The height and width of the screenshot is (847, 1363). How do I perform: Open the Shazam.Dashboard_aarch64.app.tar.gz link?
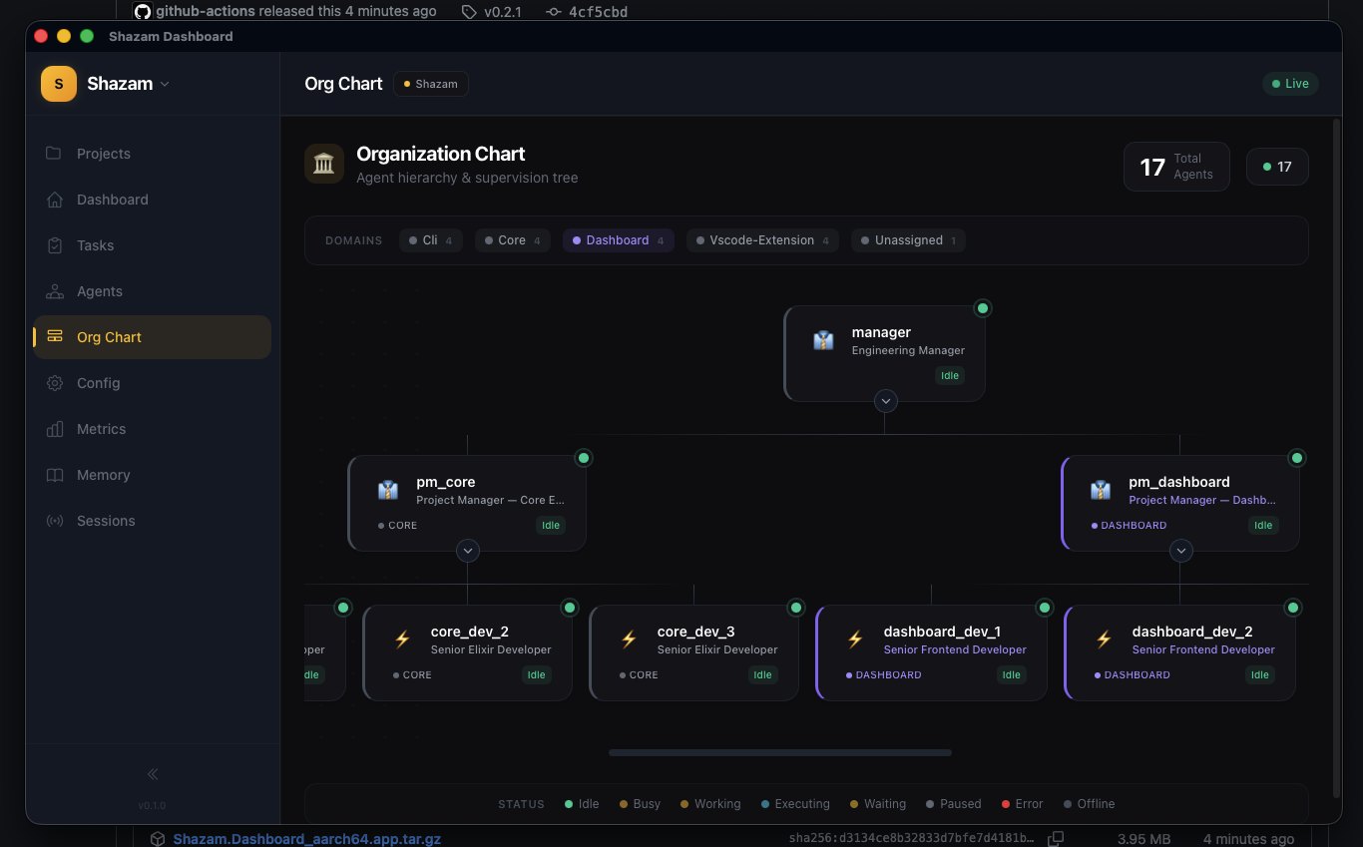tap(307, 838)
